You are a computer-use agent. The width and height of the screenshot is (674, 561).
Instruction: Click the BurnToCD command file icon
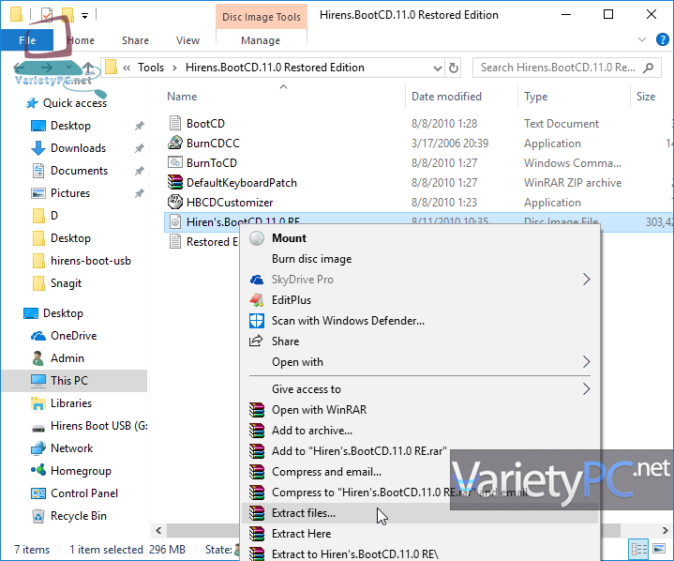[175, 162]
